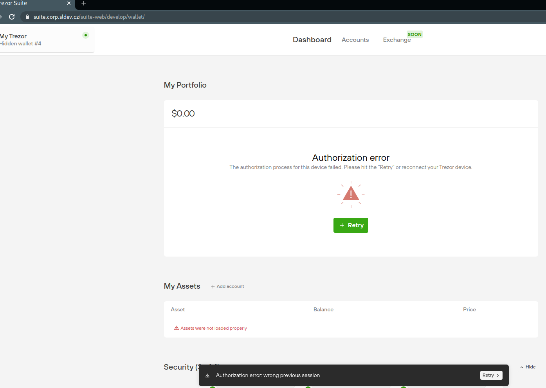Click the plus icon beside Add account

[212, 286]
